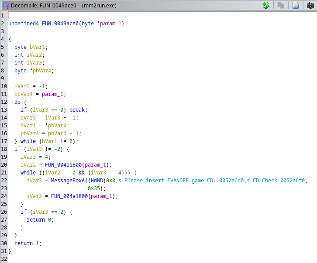The width and height of the screenshot is (317, 263).
Task: Click the break keyword on line 13
Action: point(77,110)
